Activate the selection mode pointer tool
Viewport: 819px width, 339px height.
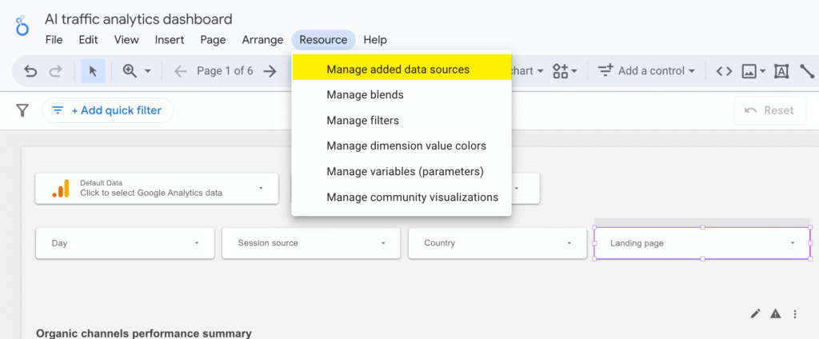click(93, 71)
